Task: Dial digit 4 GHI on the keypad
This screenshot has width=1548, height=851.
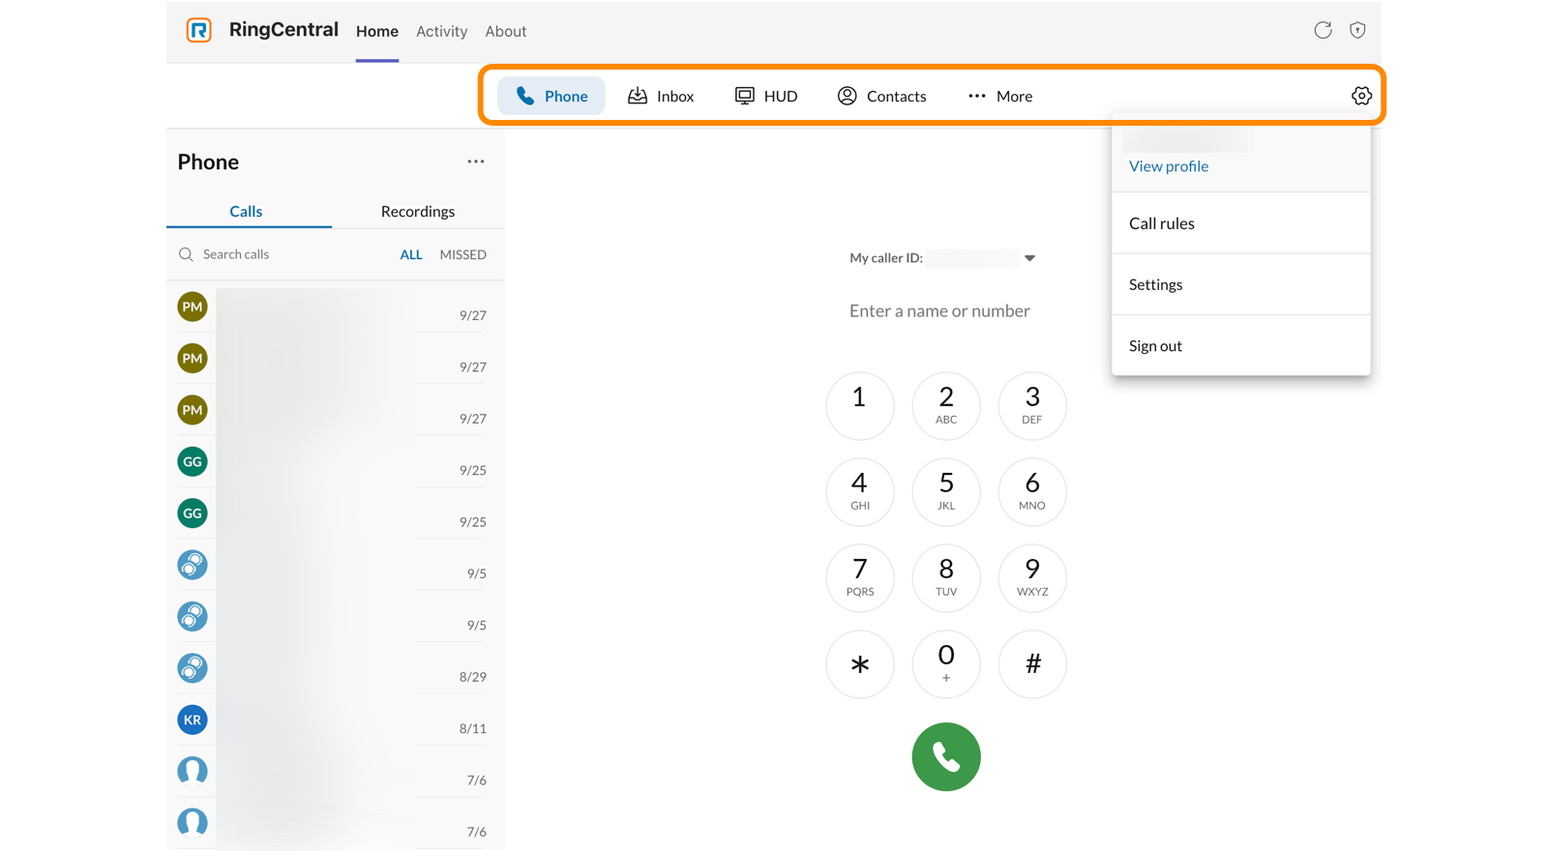Action: tap(860, 491)
